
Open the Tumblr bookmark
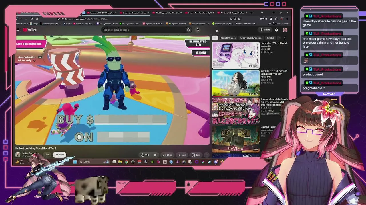tap(67, 24)
